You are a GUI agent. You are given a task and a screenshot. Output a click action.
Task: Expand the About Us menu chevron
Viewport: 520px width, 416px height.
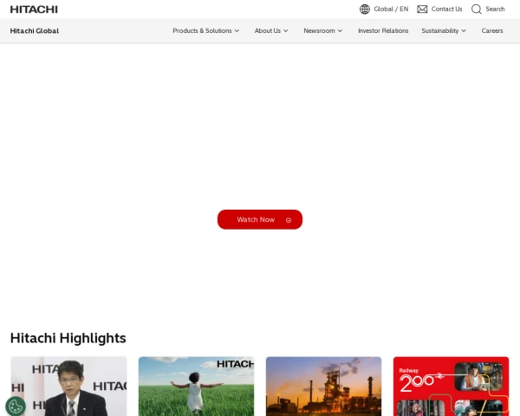285,31
